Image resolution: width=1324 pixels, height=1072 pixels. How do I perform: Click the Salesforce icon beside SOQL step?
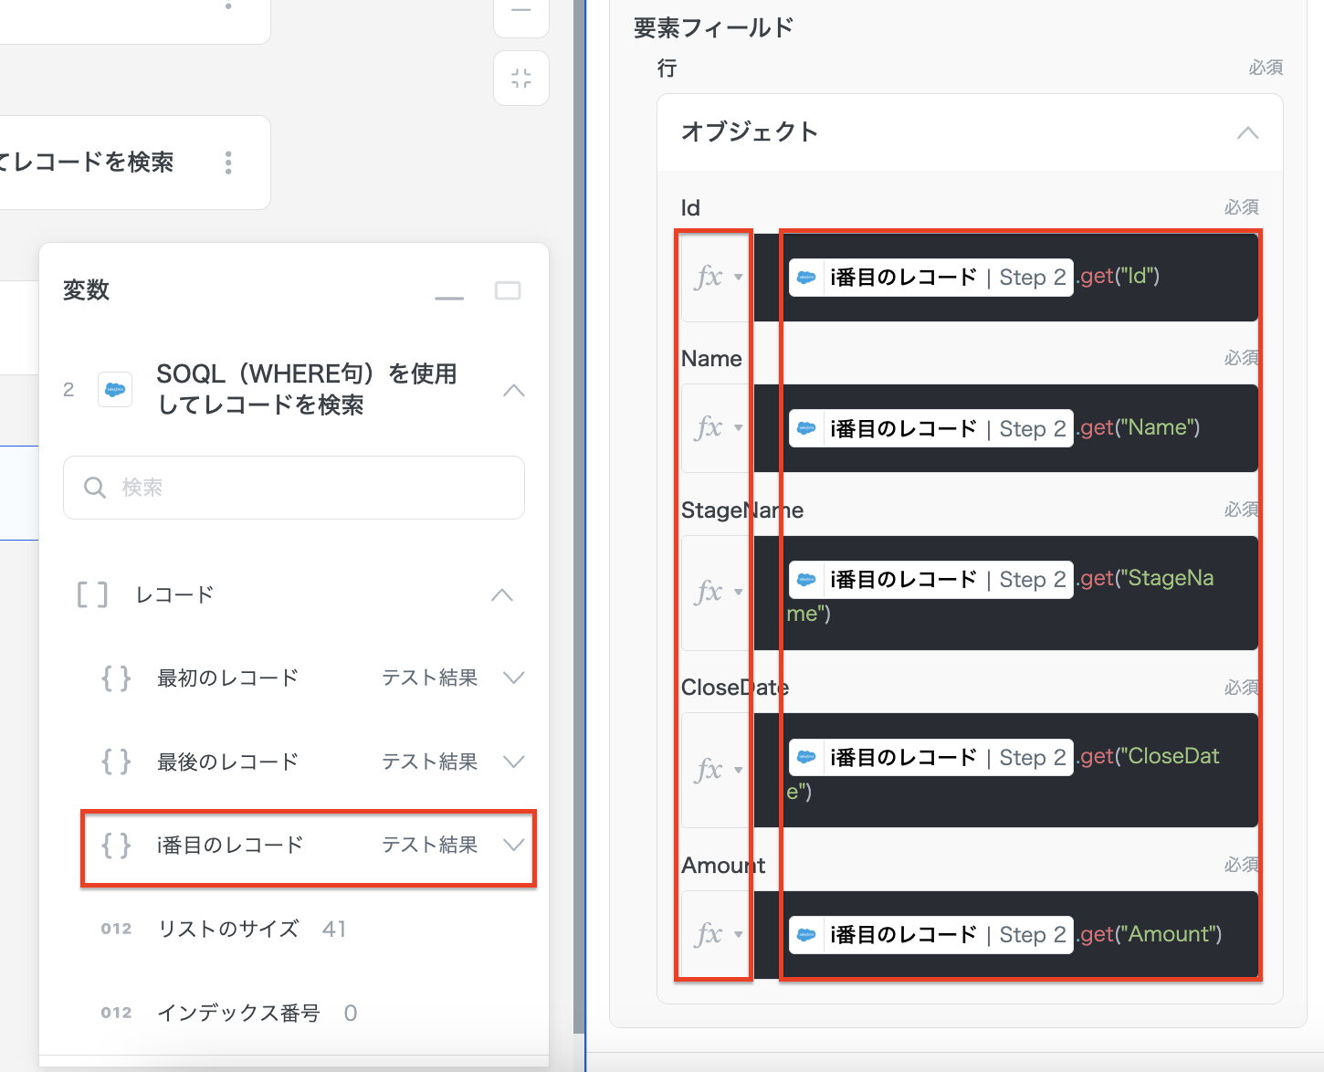click(x=115, y=390)
